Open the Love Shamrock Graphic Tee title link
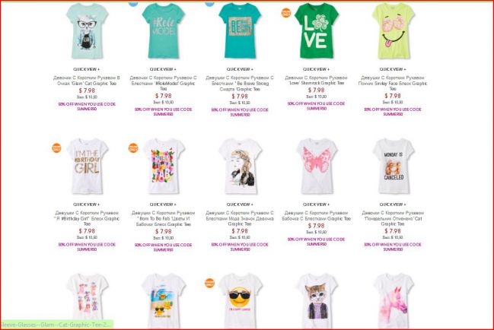The image size is (494, 330). pos(316,81)
